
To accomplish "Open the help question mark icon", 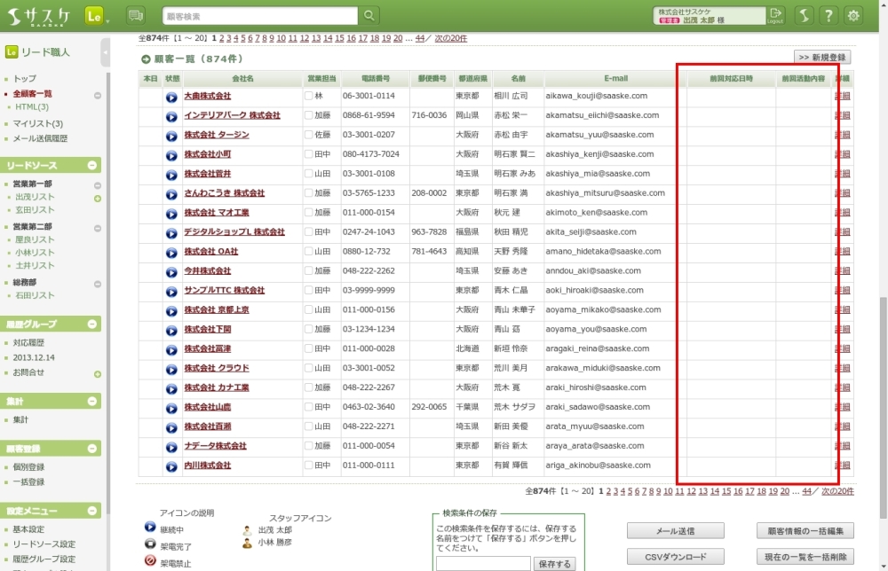I will (x=828, y=16).
